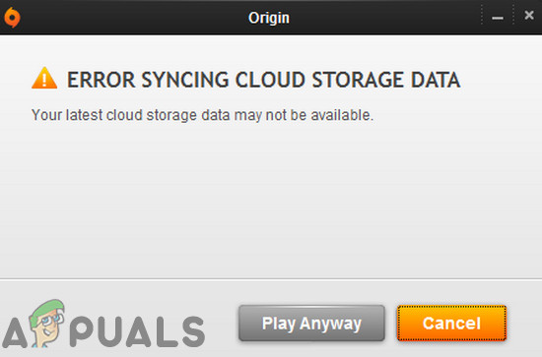Screen dimensions: 542x357
Task: Click the PUALS watermark lettering
Action: pos(138,331)
